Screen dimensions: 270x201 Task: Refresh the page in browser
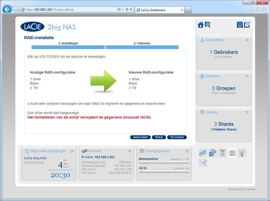click(x=127, y=10)
